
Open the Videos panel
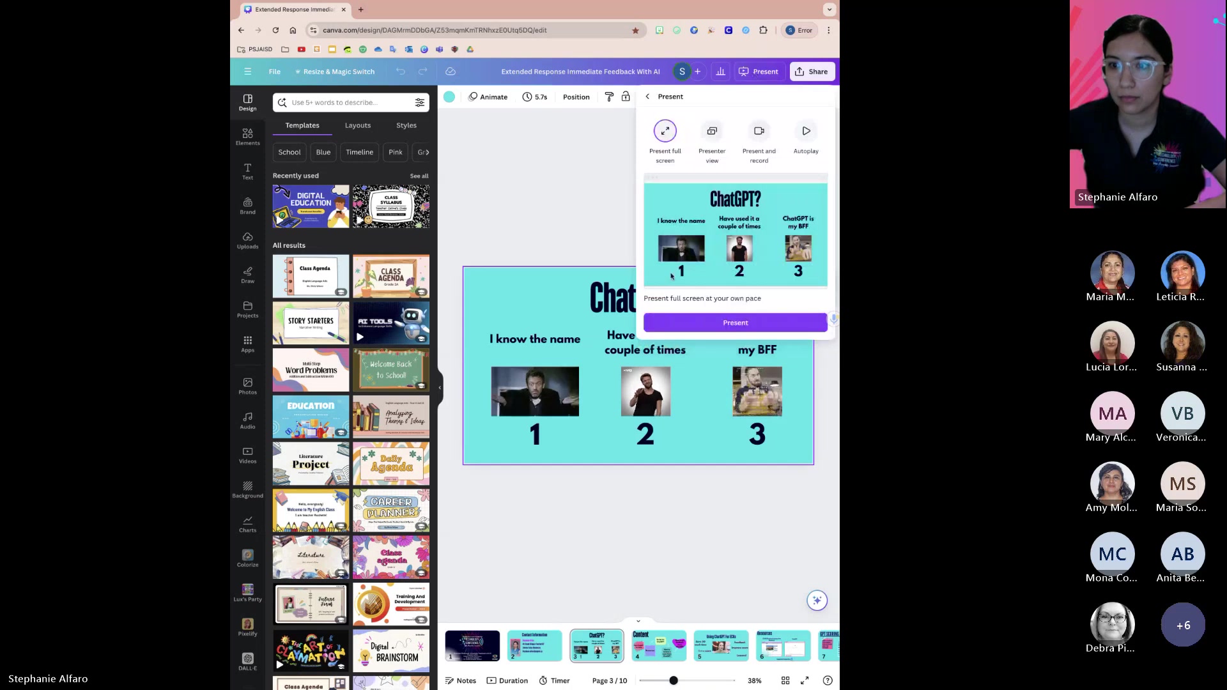pos(247,455)
